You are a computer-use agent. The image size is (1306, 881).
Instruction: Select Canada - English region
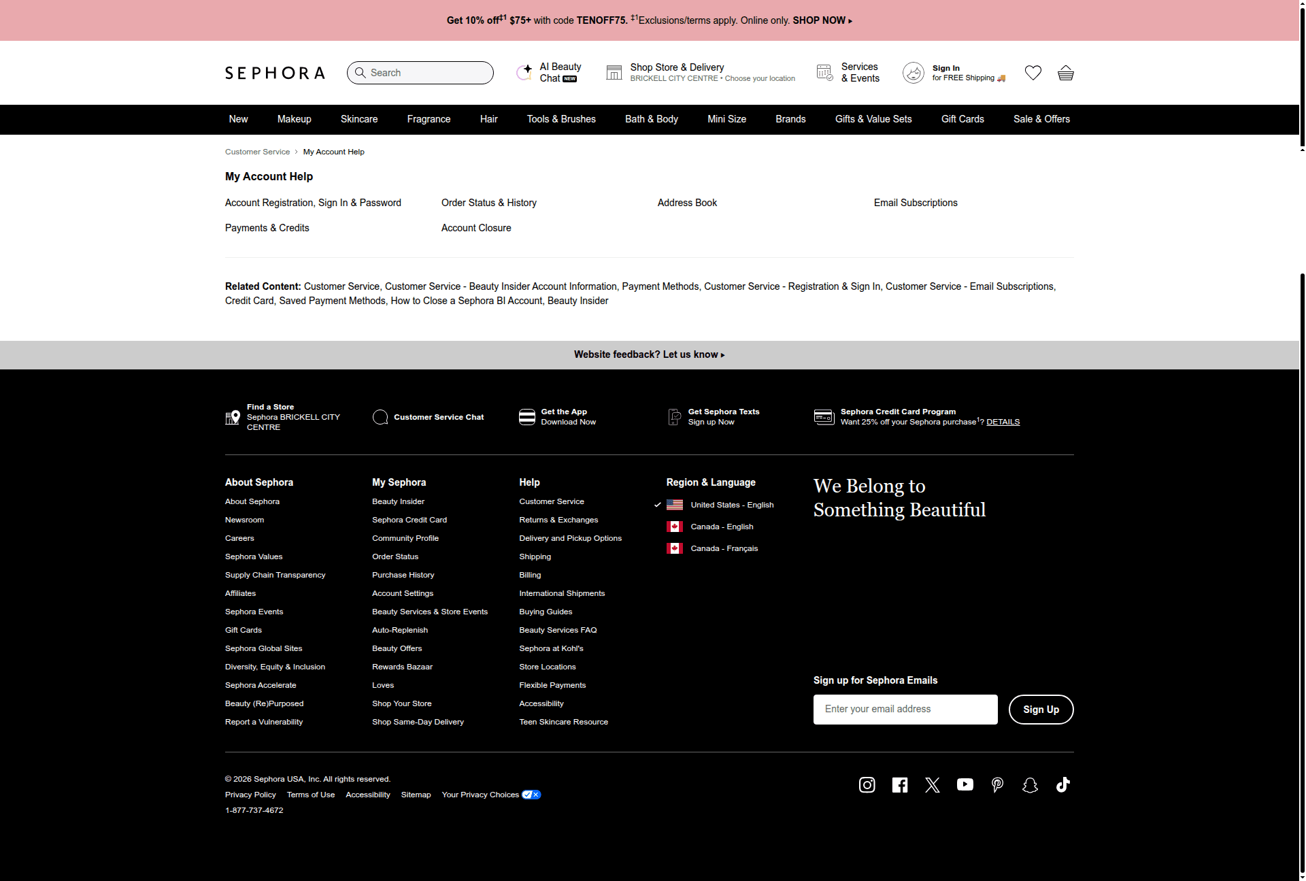pyautogui.click(x=722, y=527)
